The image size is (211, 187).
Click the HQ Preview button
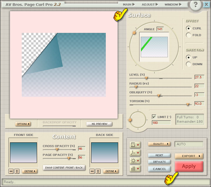99,124
